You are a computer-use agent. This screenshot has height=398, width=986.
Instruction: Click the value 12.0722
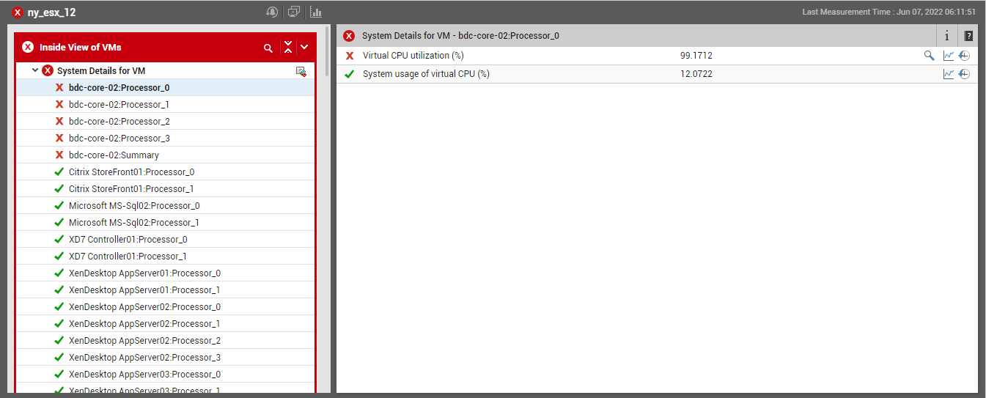coord(696,74)
